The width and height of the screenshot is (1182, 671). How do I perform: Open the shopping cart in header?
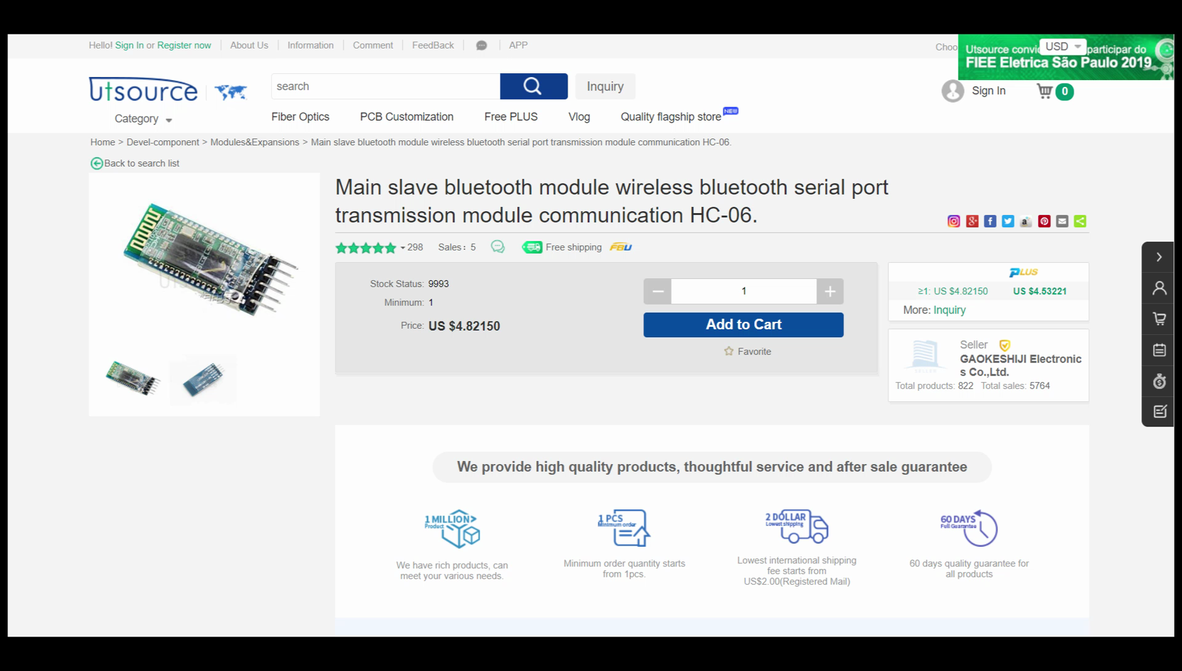point(1045,91)
